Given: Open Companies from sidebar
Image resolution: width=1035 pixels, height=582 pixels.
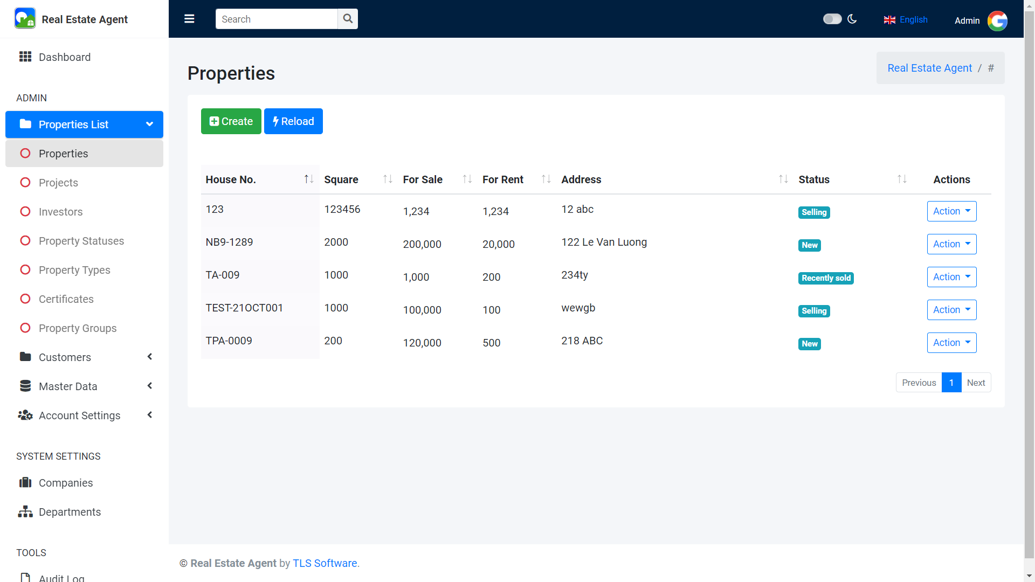Looking at the screenshot, I should click(x=66, y=483).
